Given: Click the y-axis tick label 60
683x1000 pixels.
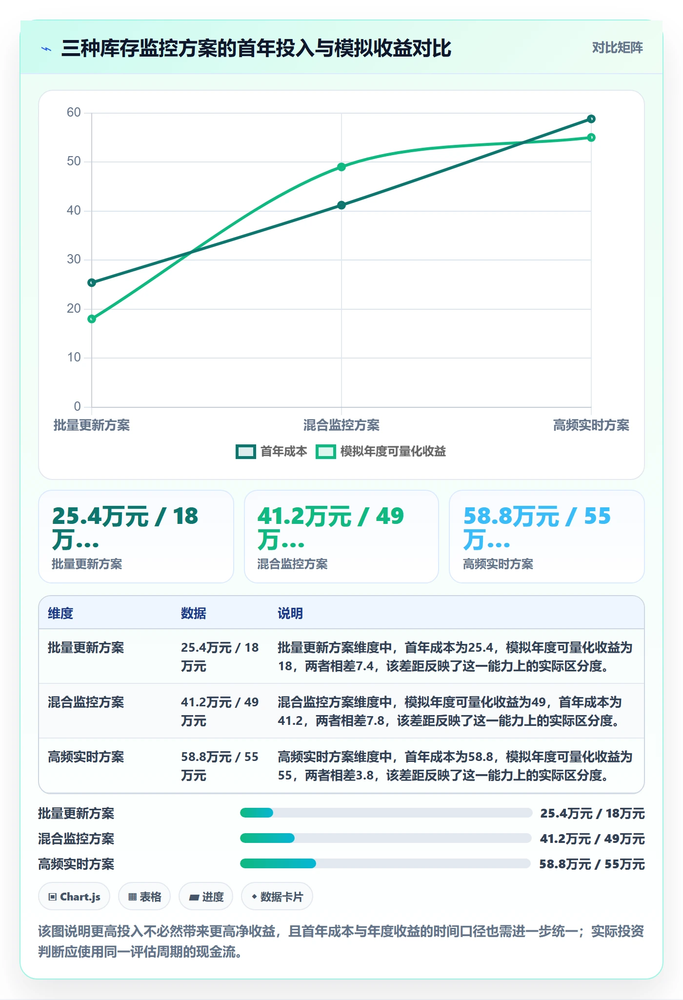Looking at the screenshot, I should click(74, 113).
